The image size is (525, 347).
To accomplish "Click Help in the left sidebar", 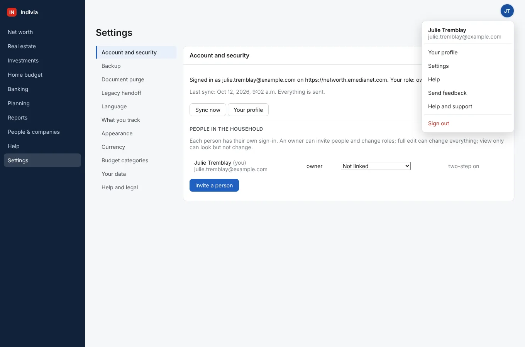I will click(x=42, y=146).
